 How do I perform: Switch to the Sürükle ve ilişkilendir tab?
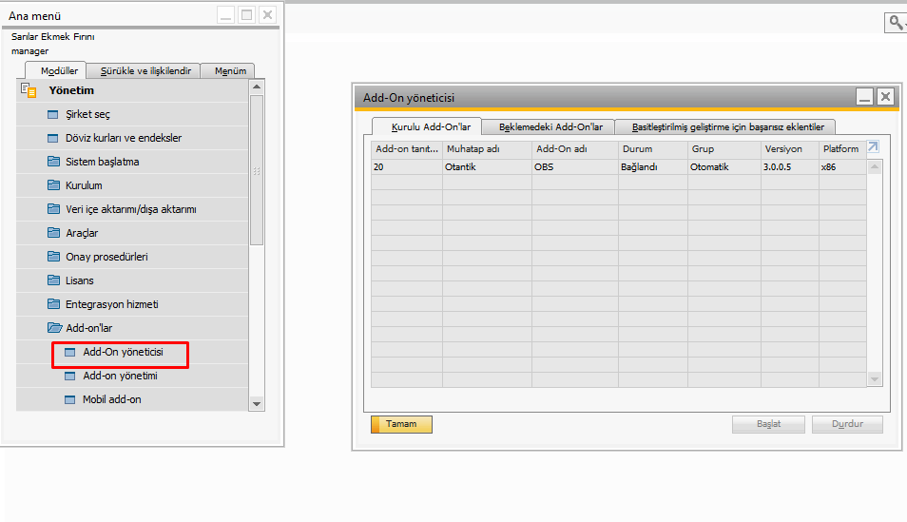tap(145, 70)
